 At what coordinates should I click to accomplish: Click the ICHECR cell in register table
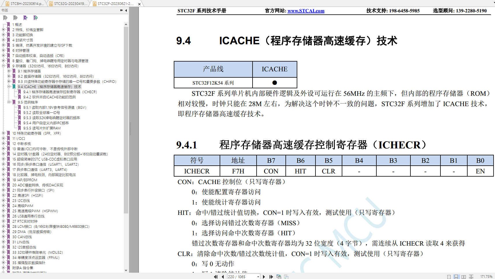pos(197,171)
